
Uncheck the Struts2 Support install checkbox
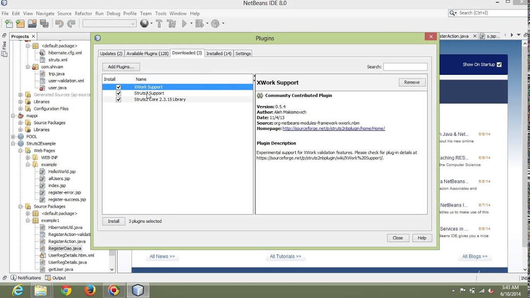pyautogui.click(x=118, y=93)
